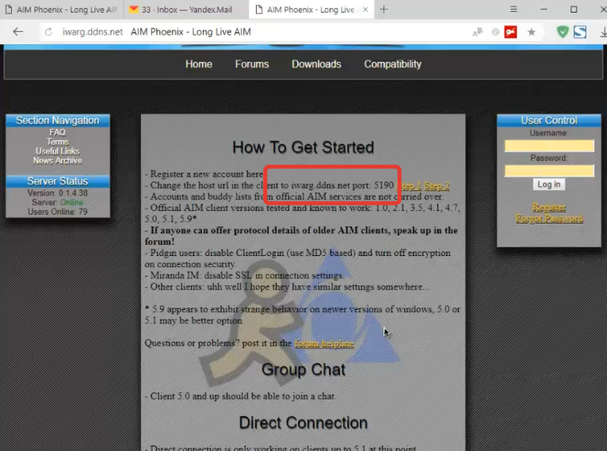Viewport: 607px width, 451px height.
Task: Click the red extension icon in address bar
Action: (510, 32)
